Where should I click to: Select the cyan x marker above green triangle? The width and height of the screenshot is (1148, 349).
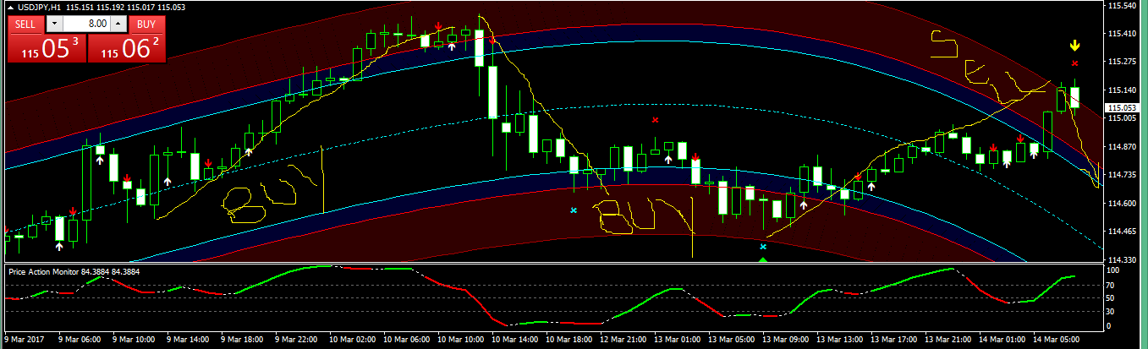(763, 247)
